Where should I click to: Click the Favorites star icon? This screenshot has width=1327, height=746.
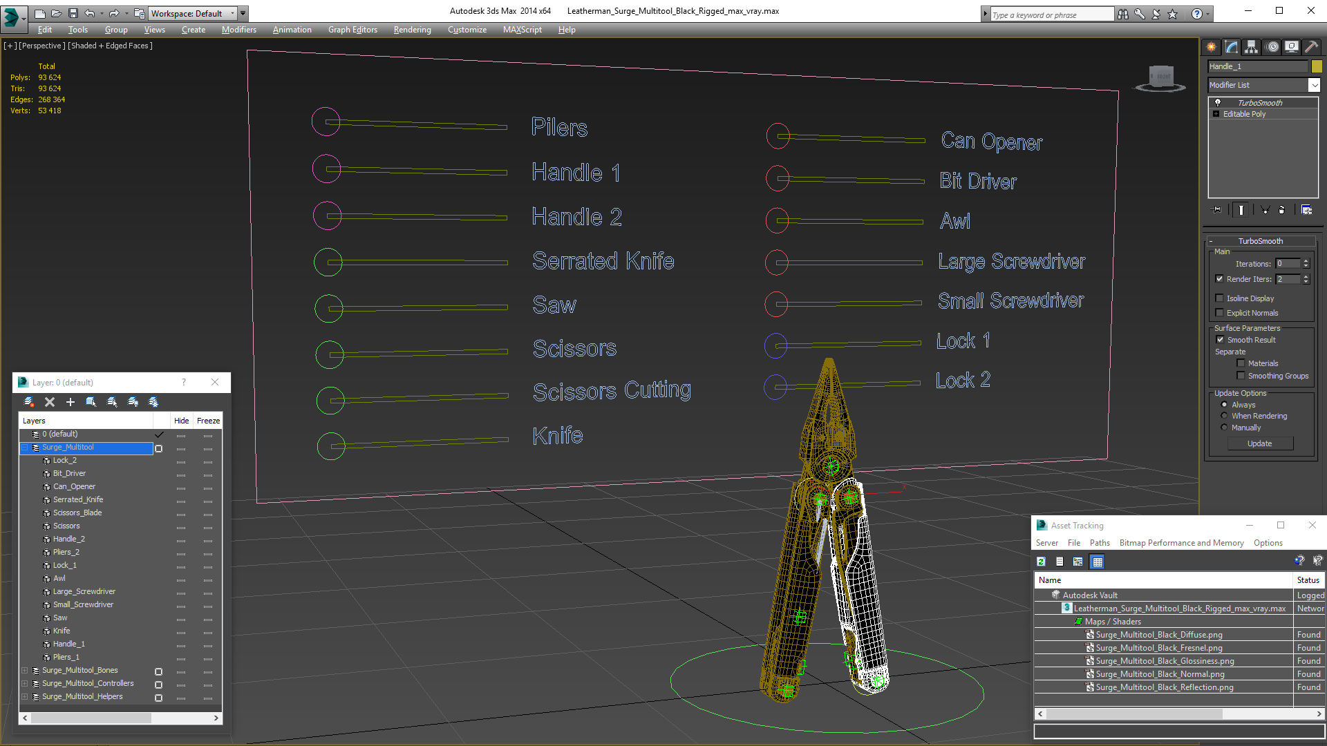pyautogui.click(x=1173, y=14)
